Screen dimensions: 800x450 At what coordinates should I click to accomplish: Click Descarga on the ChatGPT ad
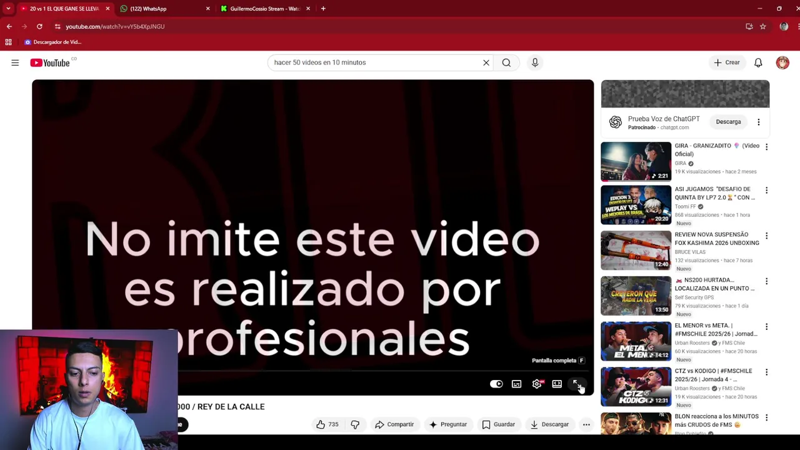point(728,122)
